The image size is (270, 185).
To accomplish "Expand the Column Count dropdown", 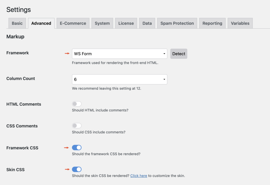I will (119, 79).
